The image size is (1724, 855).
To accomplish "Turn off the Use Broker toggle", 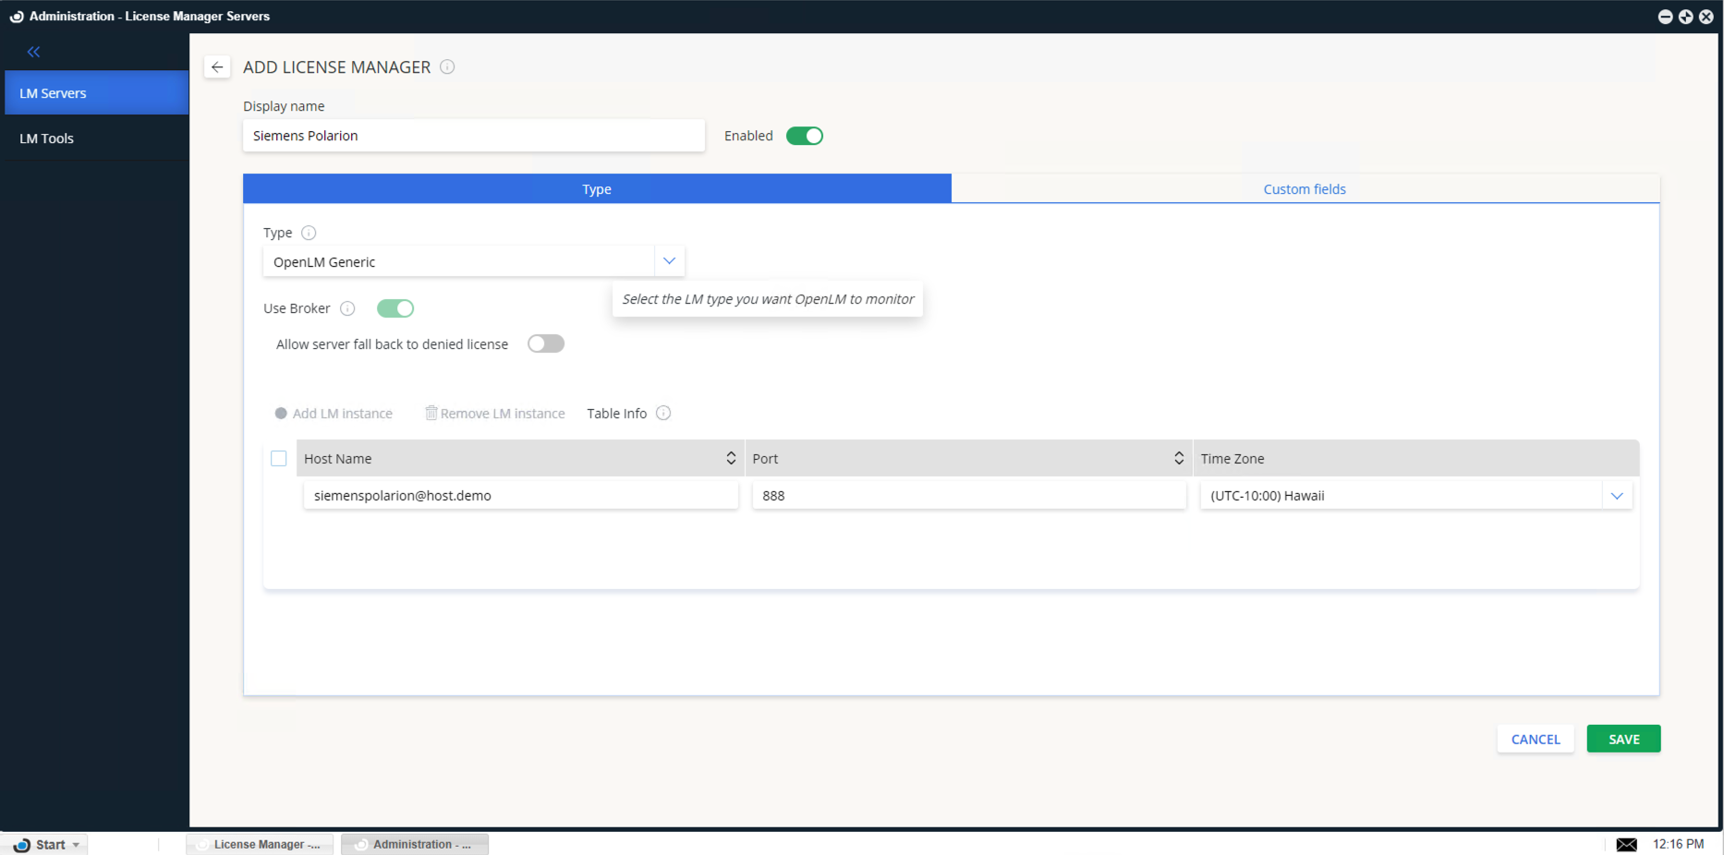I will click(x=395, y=308).
